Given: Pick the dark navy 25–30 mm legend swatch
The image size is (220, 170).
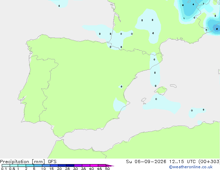Looking at the screenshot, I should click(70, 165).
